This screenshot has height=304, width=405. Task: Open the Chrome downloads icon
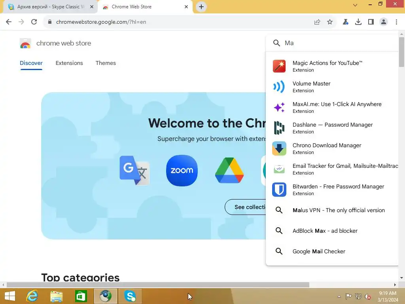358,22
